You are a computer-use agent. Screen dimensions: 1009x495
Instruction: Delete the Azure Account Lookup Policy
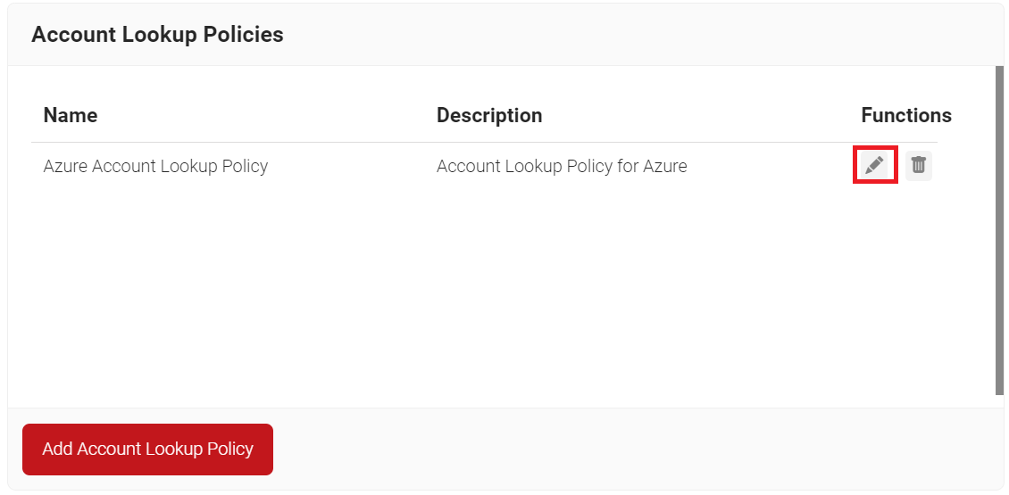pyautogui.click(x=918, y=166)
